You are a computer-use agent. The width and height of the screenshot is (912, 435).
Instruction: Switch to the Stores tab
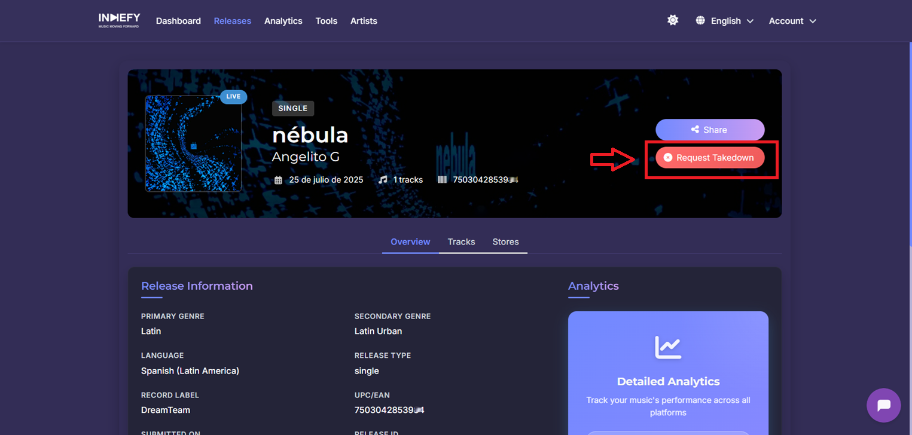505,242
